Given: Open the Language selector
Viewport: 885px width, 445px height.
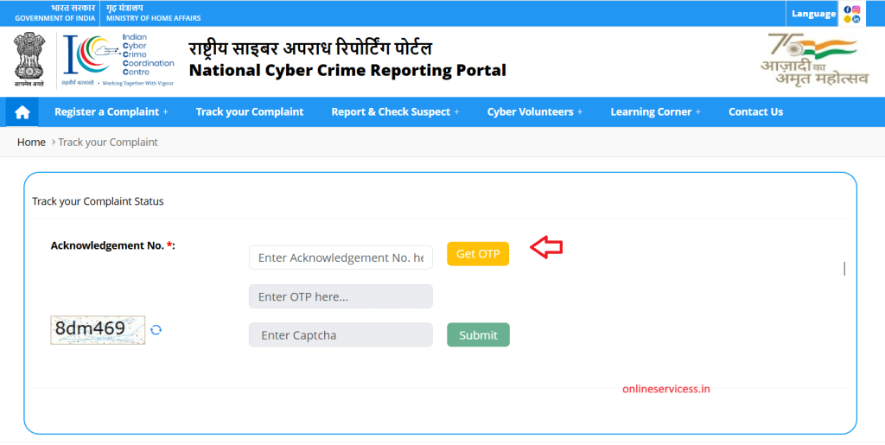Looking at the screenshot, I should [x=813, y=14].
